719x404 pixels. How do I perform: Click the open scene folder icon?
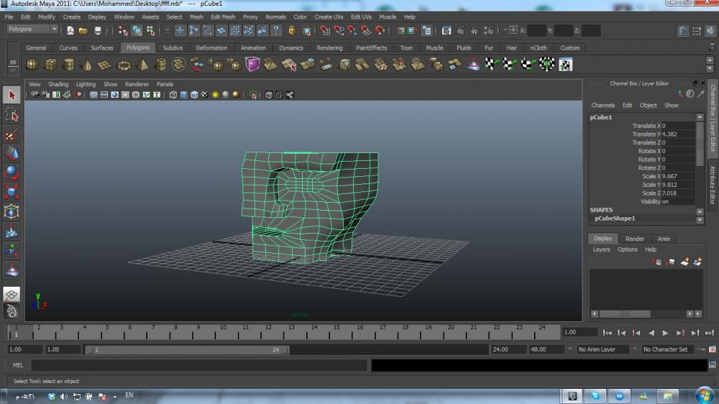coord(83,31)
